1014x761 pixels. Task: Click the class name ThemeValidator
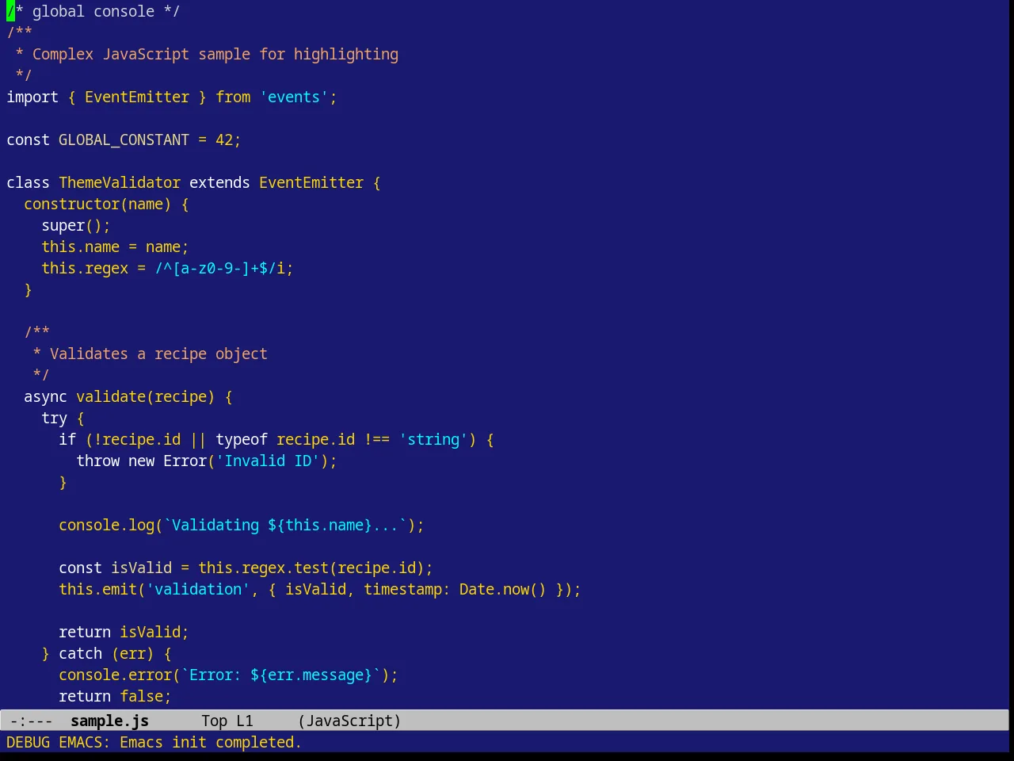120,182
